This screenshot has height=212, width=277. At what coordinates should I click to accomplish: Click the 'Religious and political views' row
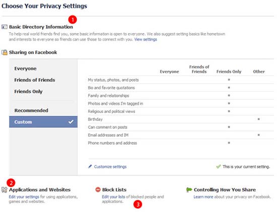(181, 111)
